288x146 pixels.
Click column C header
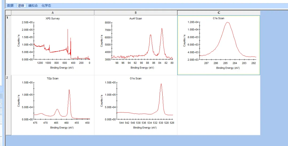coord(219,13)
